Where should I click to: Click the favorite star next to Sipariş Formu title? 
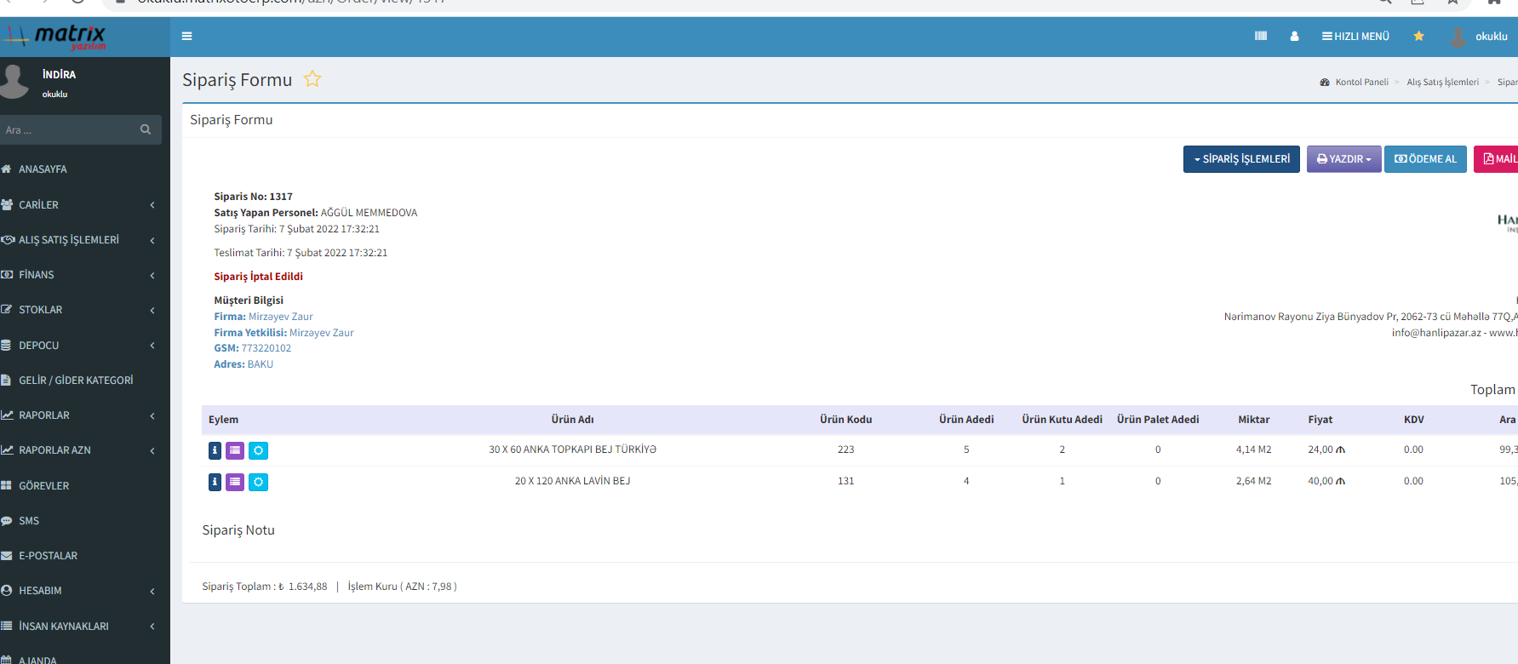[x=312, y=79]
